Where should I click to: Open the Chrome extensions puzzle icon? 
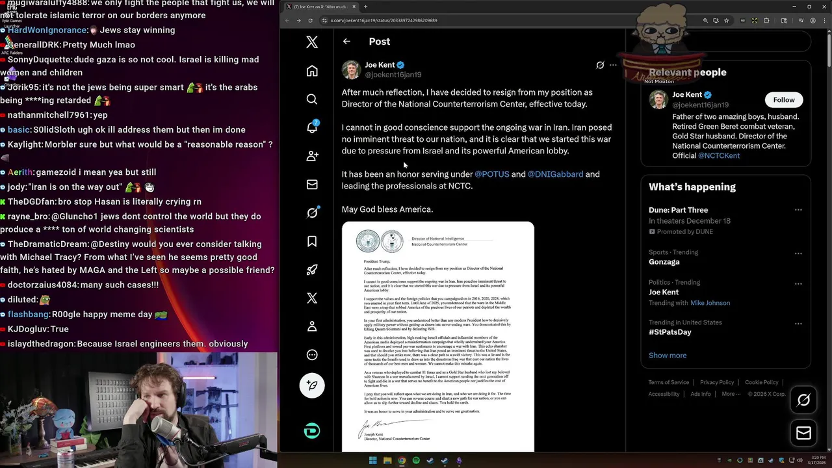(x=766, y=20)
